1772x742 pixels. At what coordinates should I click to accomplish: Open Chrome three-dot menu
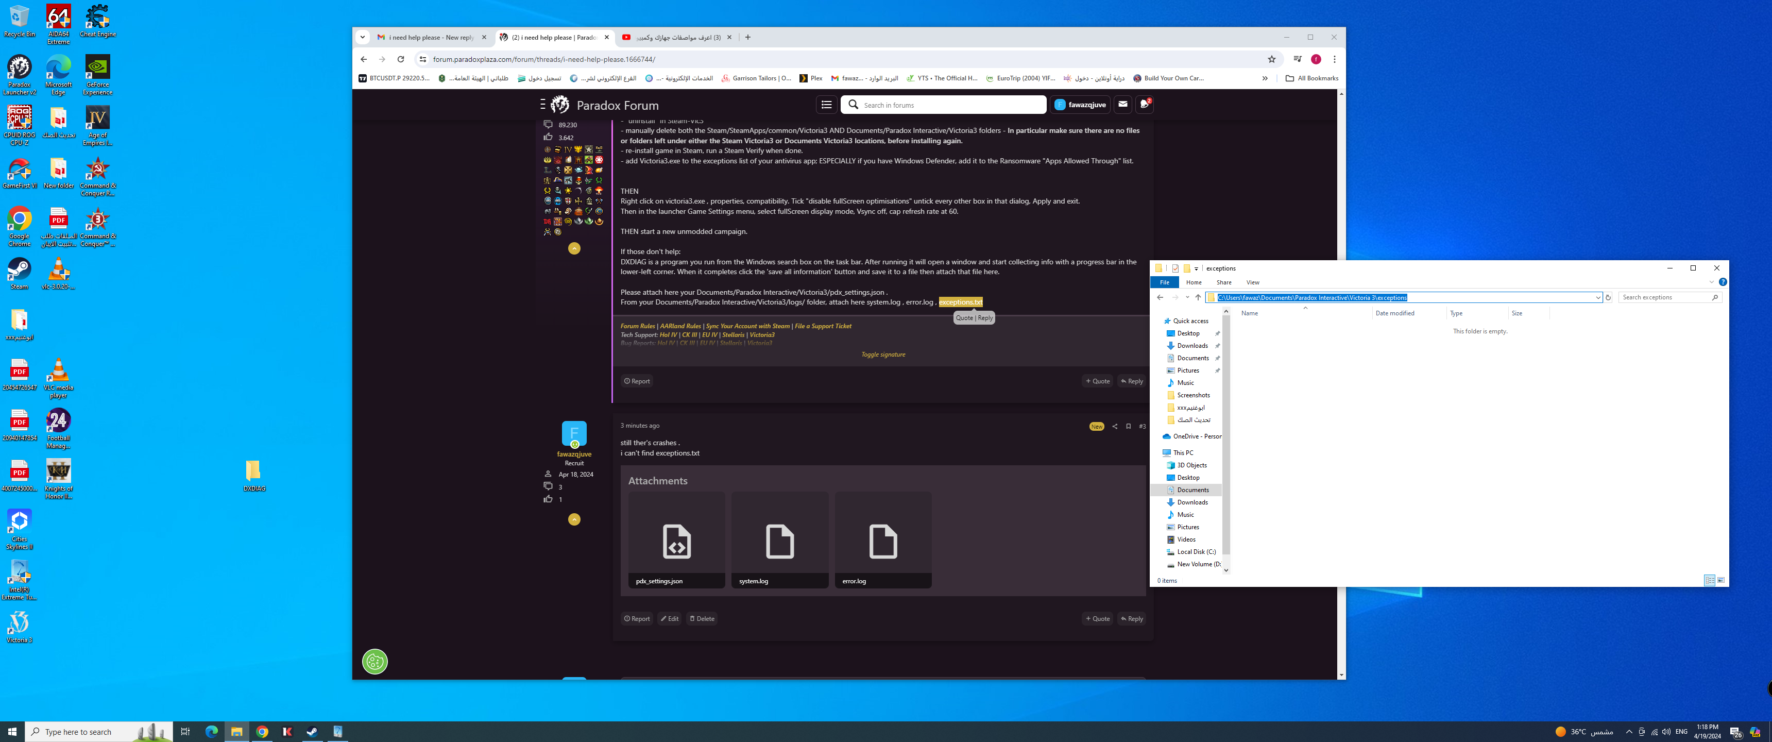pyautogui.click(x=1334, y=59)
